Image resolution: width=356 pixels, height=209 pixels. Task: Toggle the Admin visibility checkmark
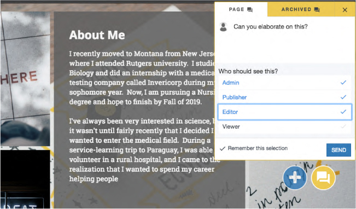coord(343,82)
